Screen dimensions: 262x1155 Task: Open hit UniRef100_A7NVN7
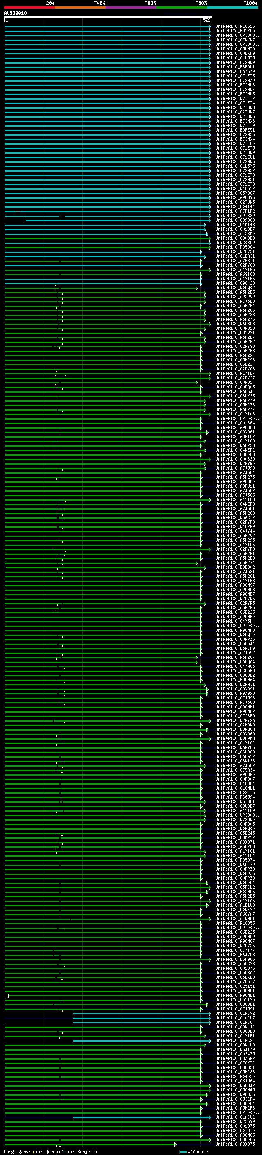(235, 40)
